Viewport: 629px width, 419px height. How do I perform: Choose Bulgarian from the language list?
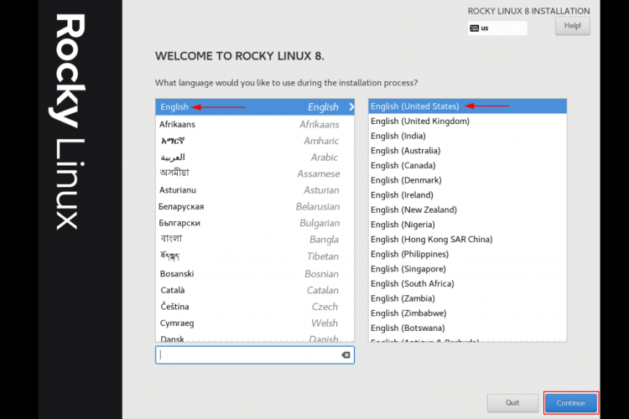point(255,223)
